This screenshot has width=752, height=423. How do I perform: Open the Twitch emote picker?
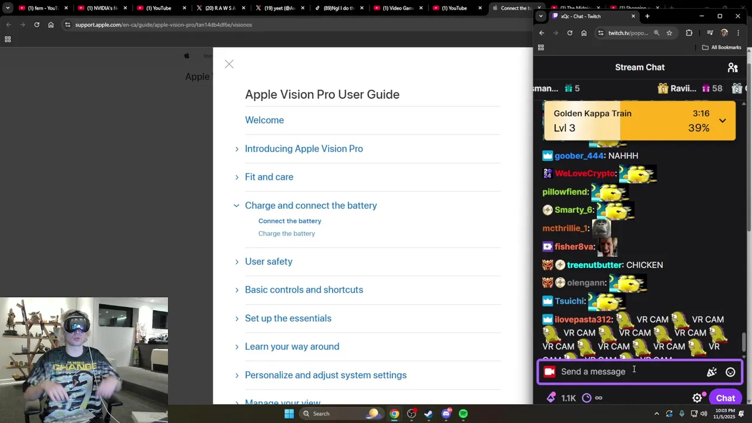(730, 372)
